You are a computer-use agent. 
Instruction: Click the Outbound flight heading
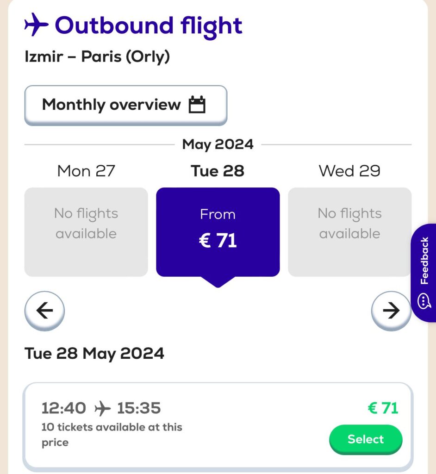(149, 26)
